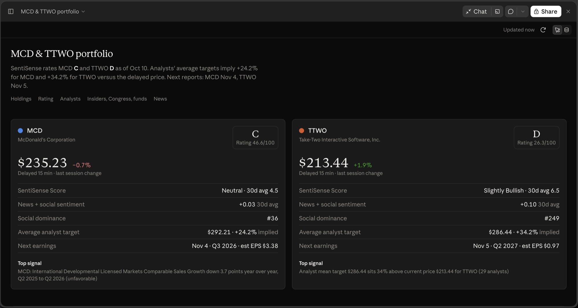The height and width of the screenshot is (308, 578).
Task: Click the 'MCD & TTWO portfolio' page heading
Action: point(62,54)
